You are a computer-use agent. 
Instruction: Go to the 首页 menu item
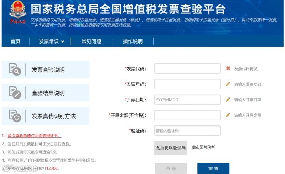(15, 41)
